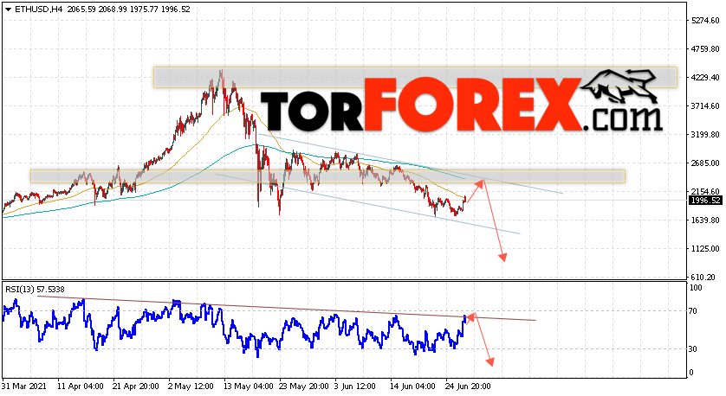The width and height of the screenshot is (726, 396).
Task: Click the 21 Apr 20:00 date label
Action: pos(136,386)
